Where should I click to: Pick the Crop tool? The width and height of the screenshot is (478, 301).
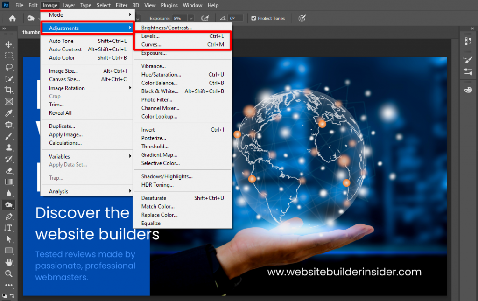[8, 90]
